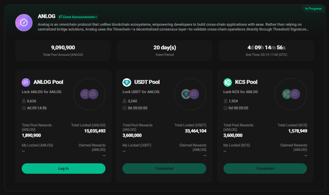Screen dimensions: 329x195
Task: Click the 4d 09h 14m 56s countdown timer
Action: coord(266,47)
